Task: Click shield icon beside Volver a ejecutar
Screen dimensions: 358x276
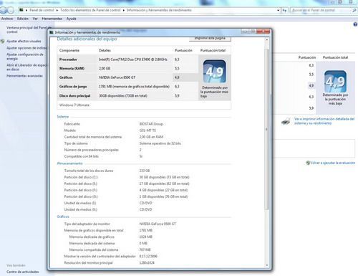Action: (x=308, y=163)
